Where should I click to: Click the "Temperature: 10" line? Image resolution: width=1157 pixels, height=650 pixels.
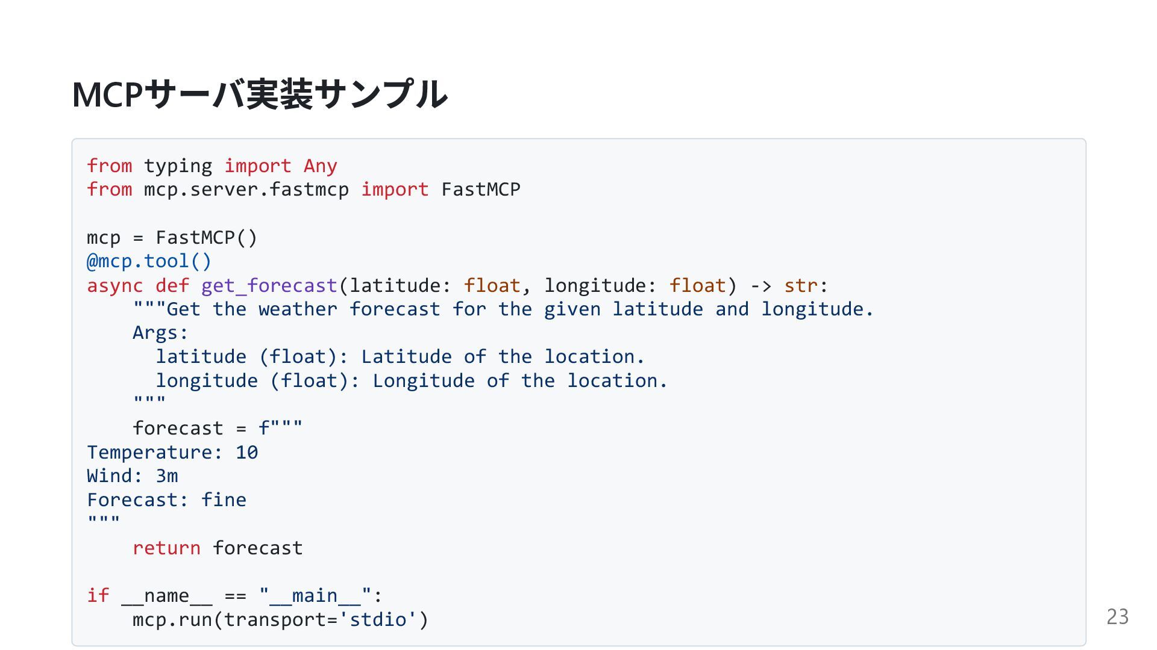point(172,452)
